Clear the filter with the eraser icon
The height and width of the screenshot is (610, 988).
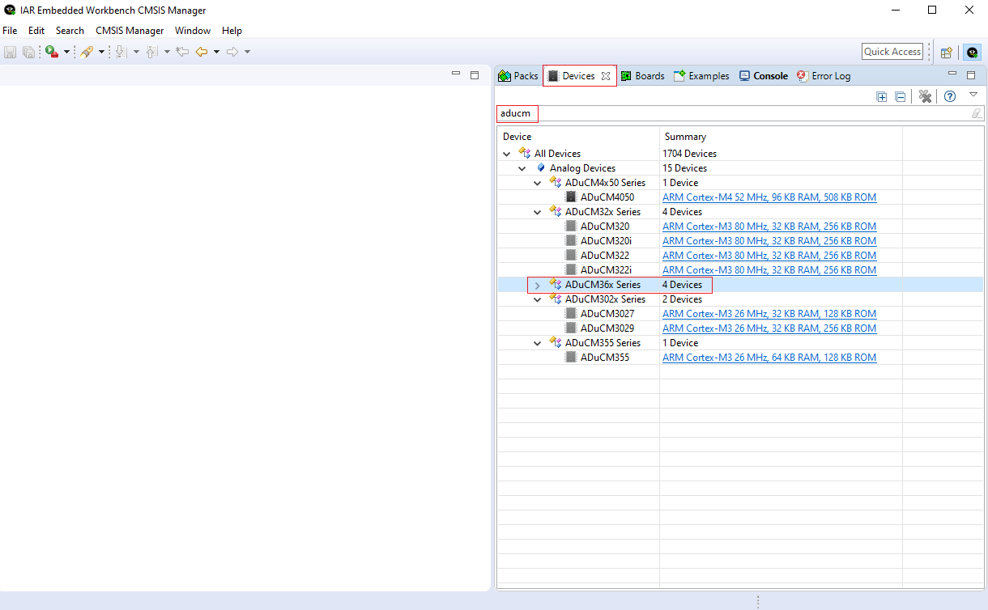point(977,114)
